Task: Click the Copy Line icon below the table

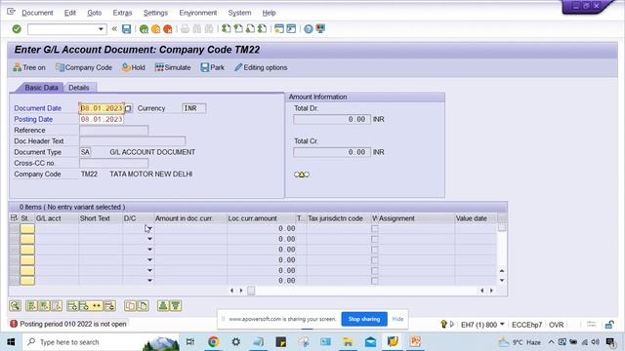Action: click(x=130, y=305)
